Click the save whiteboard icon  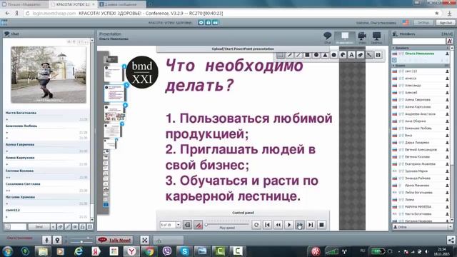coord(378,55)
